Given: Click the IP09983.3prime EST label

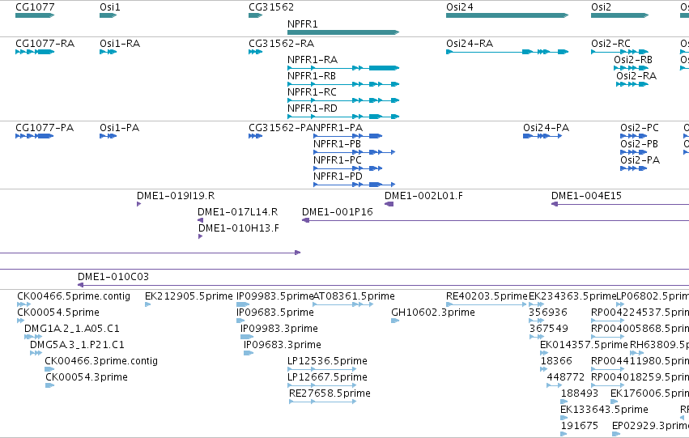Looking at the screenshot, I should 279,329.
